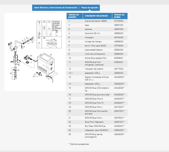Select order number 64508001

point(118,58)
